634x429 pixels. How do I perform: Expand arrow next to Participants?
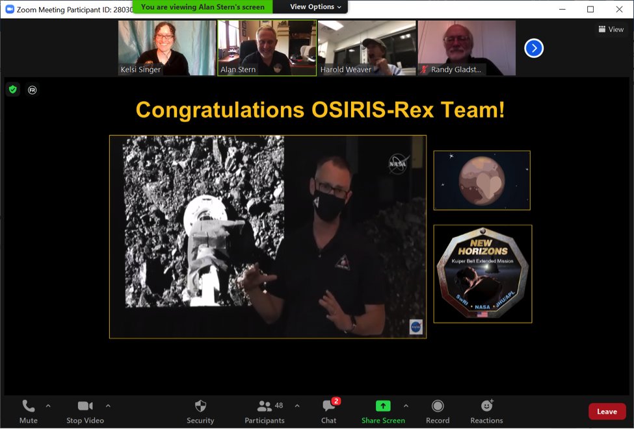(x=297, y=406)
